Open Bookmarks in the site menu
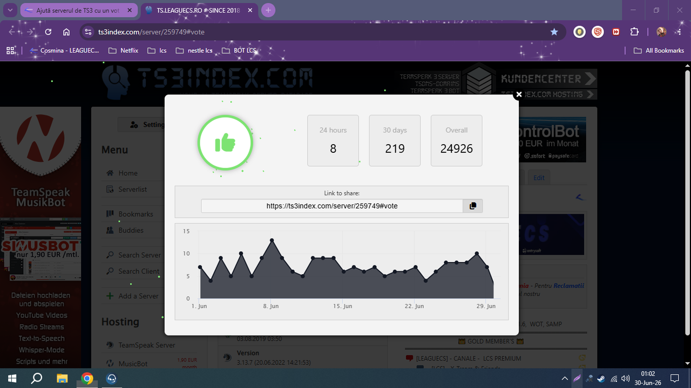The width and height of the screenshot is (691, 388). click(x=136, y=214)
